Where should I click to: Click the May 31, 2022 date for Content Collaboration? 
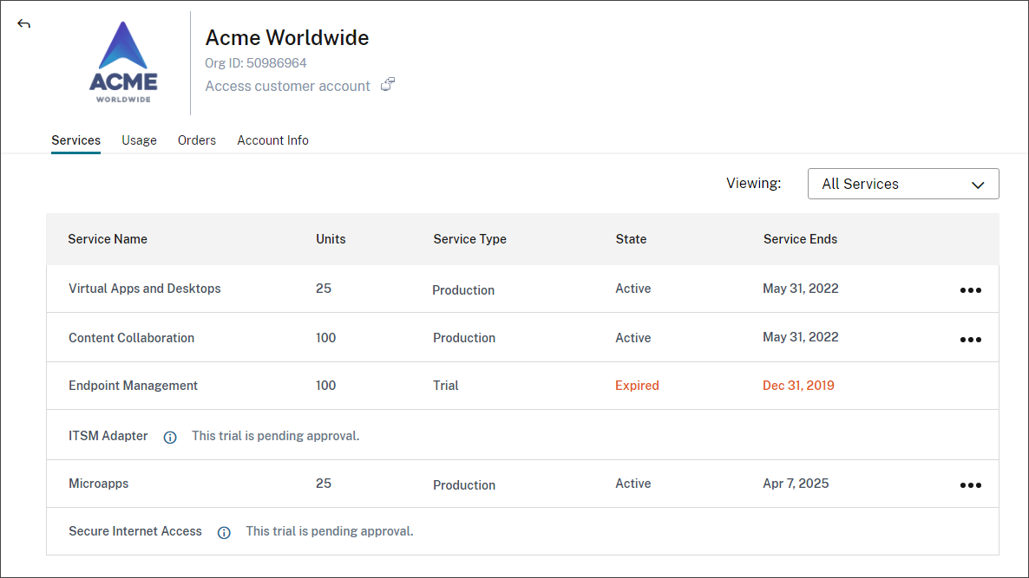pos(801,337)
